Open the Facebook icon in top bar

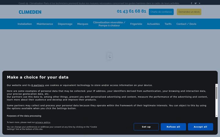pyautogui.click(x=191, y=3)
